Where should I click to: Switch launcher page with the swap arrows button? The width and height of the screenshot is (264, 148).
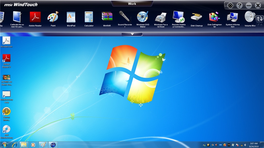pos(259,18)
